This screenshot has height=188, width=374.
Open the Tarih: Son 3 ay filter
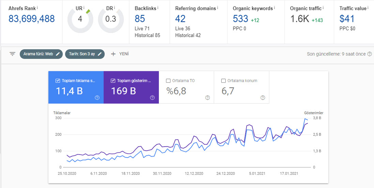85,54
